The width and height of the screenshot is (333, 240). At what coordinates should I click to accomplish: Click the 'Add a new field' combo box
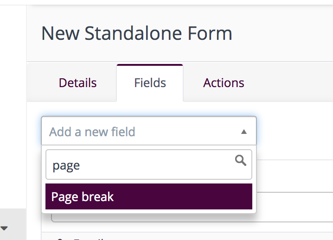(149, 131)
